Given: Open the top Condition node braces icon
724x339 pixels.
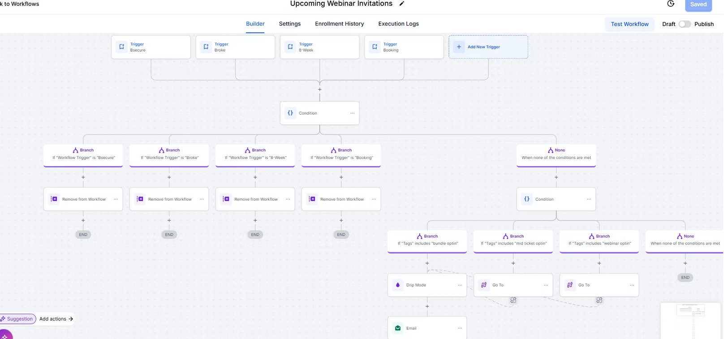Looking at the screenshot, I should pos(290,113).
